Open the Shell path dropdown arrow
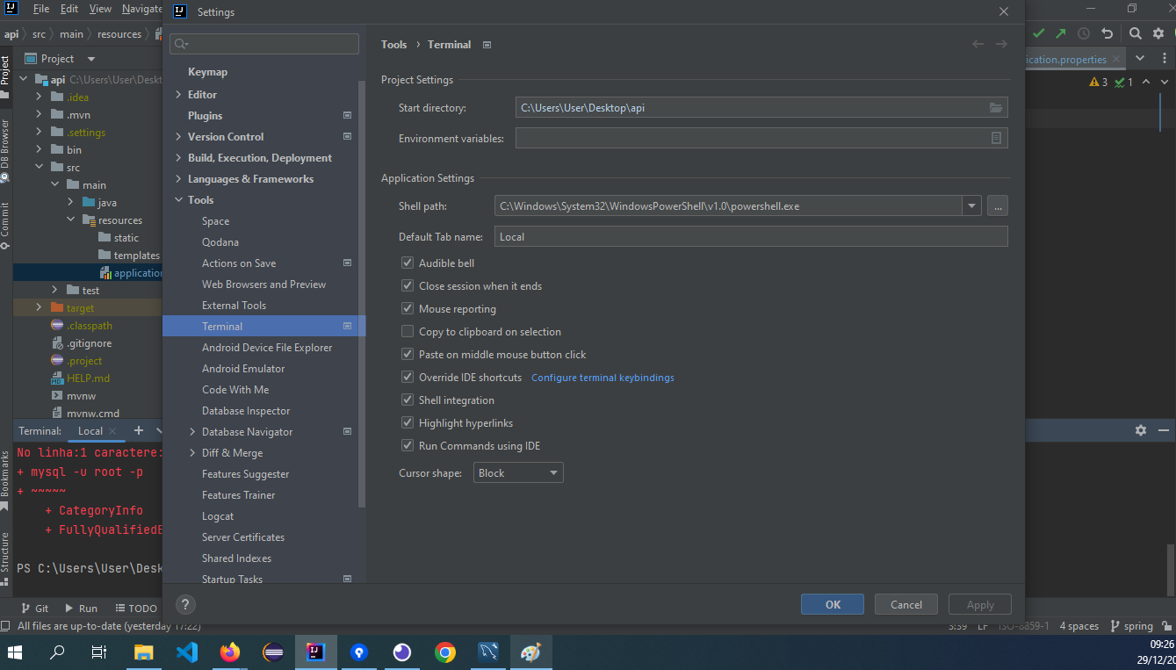Screen dimensions: 1176x670 pyautogui.click(x=971, y=205)
